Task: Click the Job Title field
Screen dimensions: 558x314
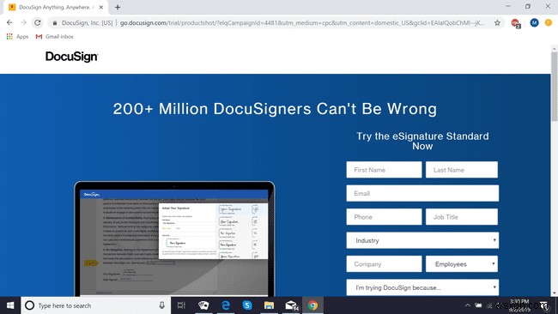Action: [462, 216]
